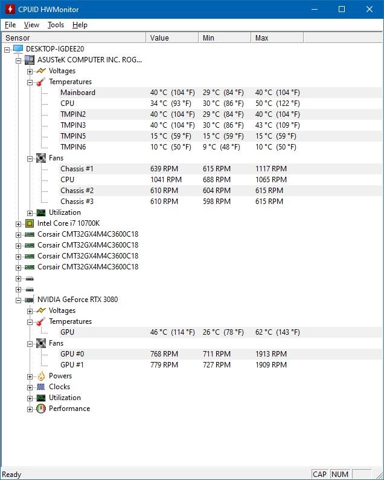The height and width of the screenshot is (480, 384).
Task: Select the TMPIN2 temperature row
Action: (x=221, y=114)
